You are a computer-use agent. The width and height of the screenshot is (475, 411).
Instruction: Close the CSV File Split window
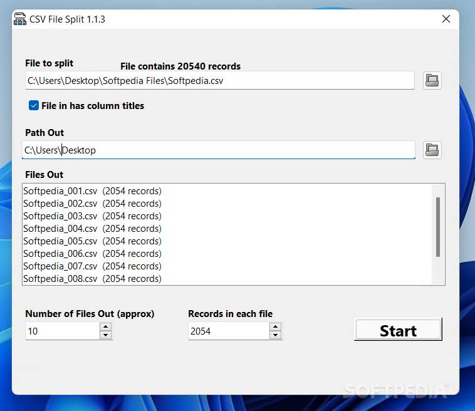(x=446, y=19)
